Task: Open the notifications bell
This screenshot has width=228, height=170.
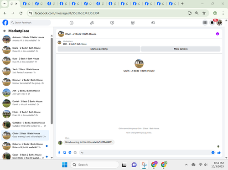Action: [x=212, y=23]
